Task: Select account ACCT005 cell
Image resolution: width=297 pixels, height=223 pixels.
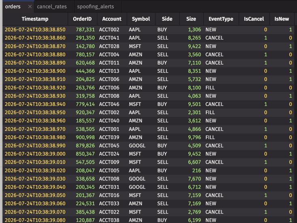Action: [112, 170]
